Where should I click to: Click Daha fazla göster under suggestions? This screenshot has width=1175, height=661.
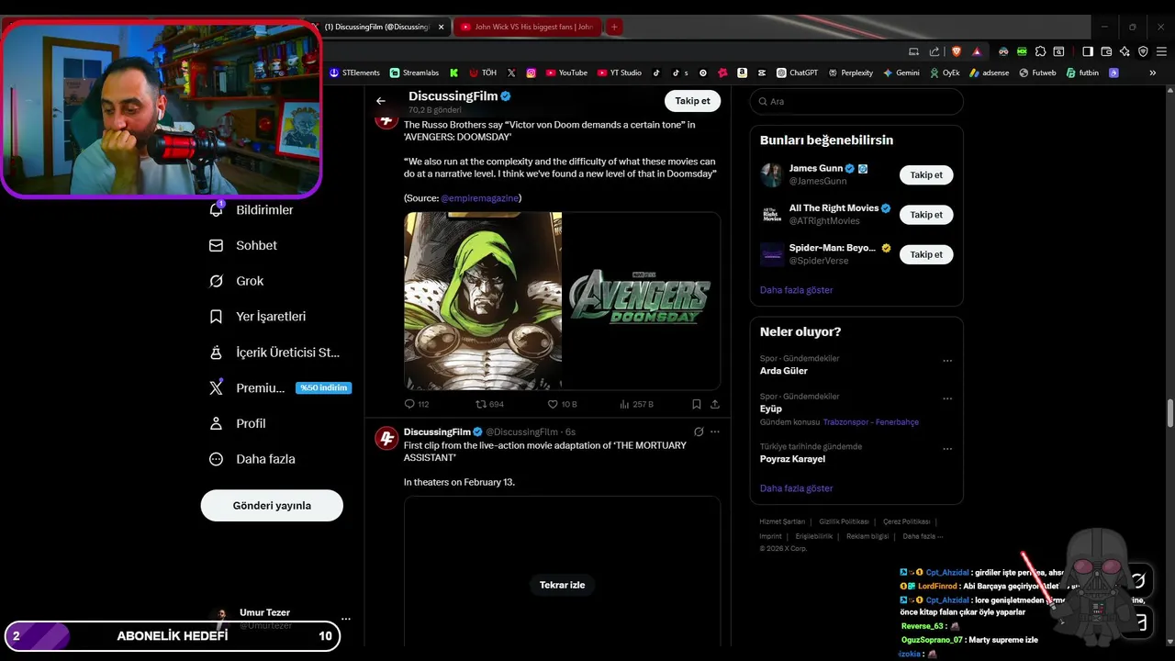[x=796, y=290]
